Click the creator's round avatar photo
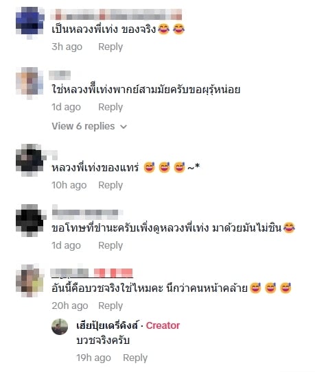This screenshot has height=372, width=315. [60, 327]
